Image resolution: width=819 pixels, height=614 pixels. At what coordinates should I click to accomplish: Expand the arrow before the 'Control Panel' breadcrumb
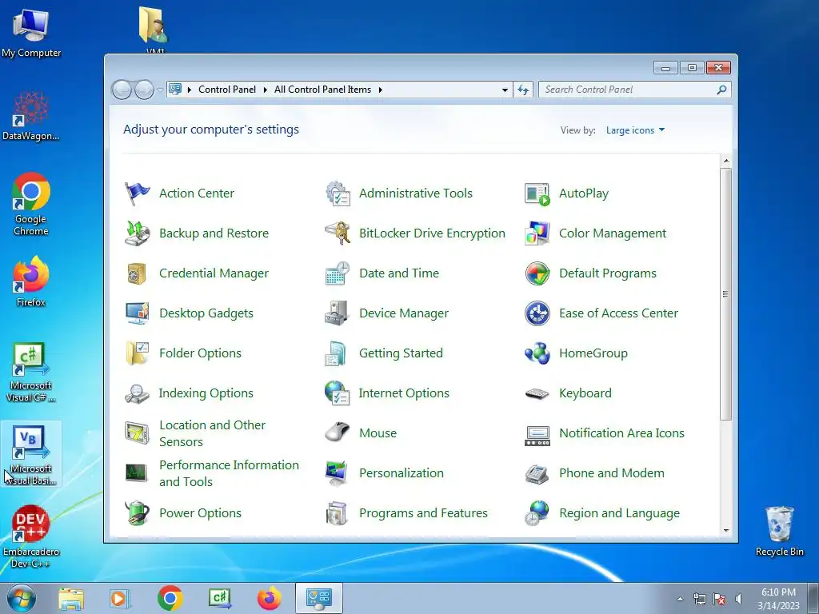click(x=189, y=90)
